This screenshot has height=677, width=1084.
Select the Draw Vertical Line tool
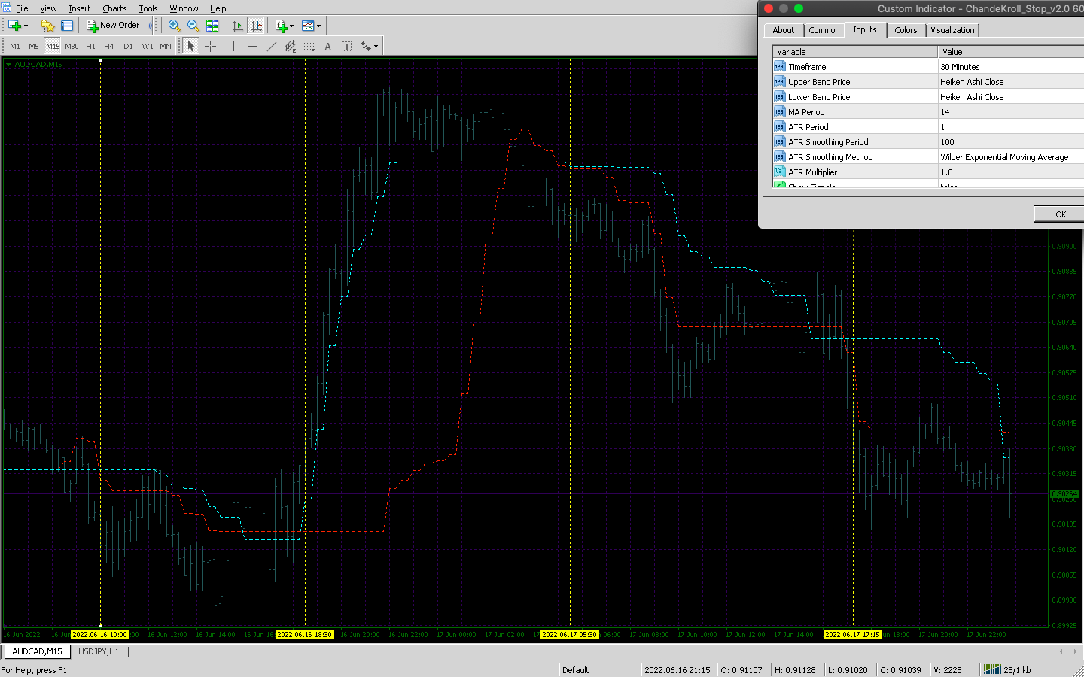pos(234,46)
